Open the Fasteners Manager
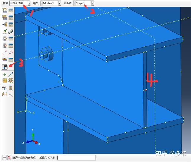 (11, 59)
